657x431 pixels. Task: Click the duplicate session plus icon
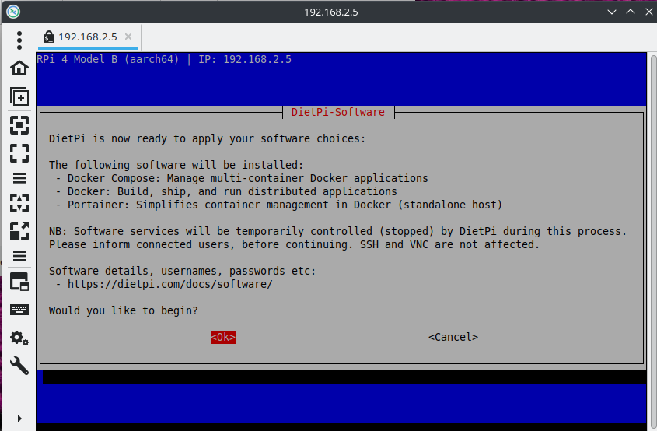pyautogui.click(x=19, y=96)
